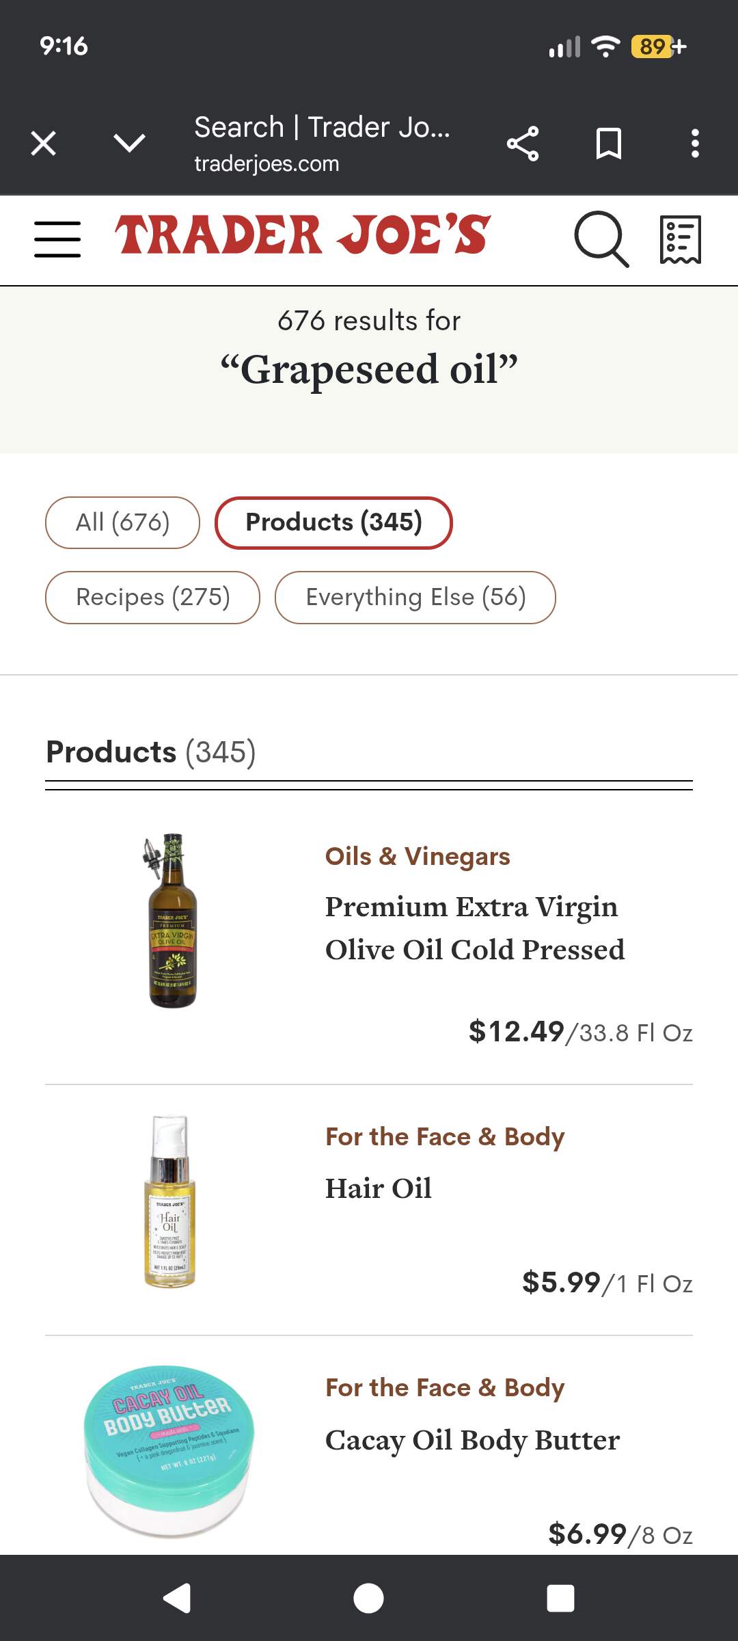Viewport: 738px width, 1641px height.
Task: Open the shopping list icon
Action: tap(680, 239)
